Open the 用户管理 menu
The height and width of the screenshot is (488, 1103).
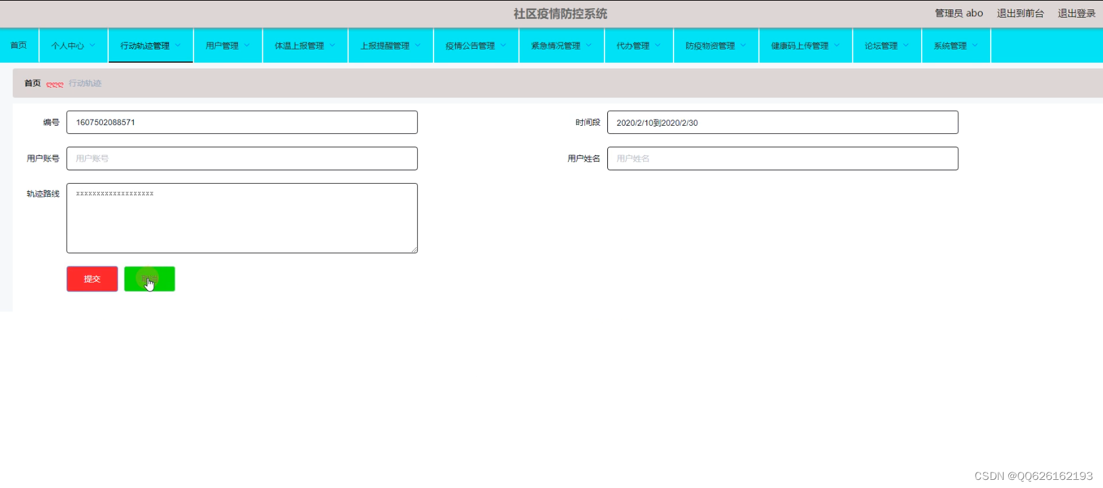click(x=228, y=45)
